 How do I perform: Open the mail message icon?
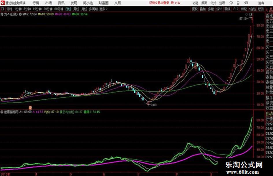coord(246,3)
